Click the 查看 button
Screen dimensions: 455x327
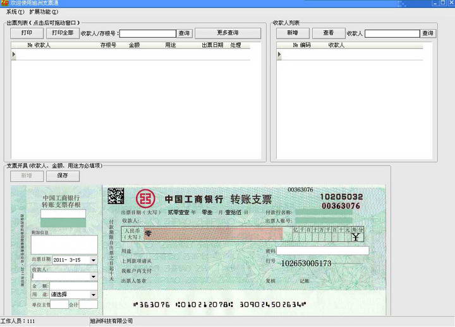click(x=329, y=33)
